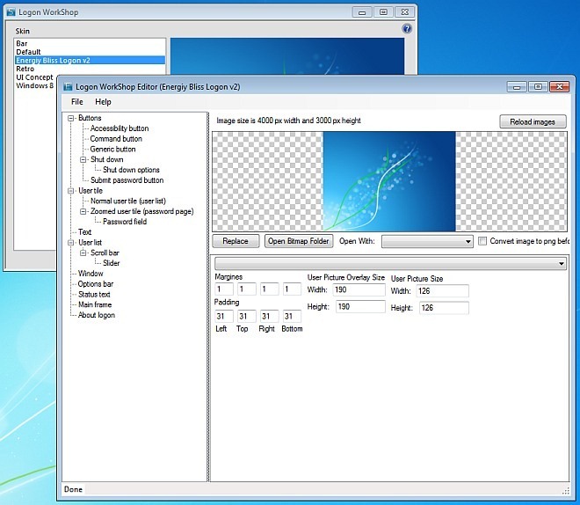Select Retro skin in Logon WorkShop list
This screenshot has width=580, height=505.
[x=25, y=69]
